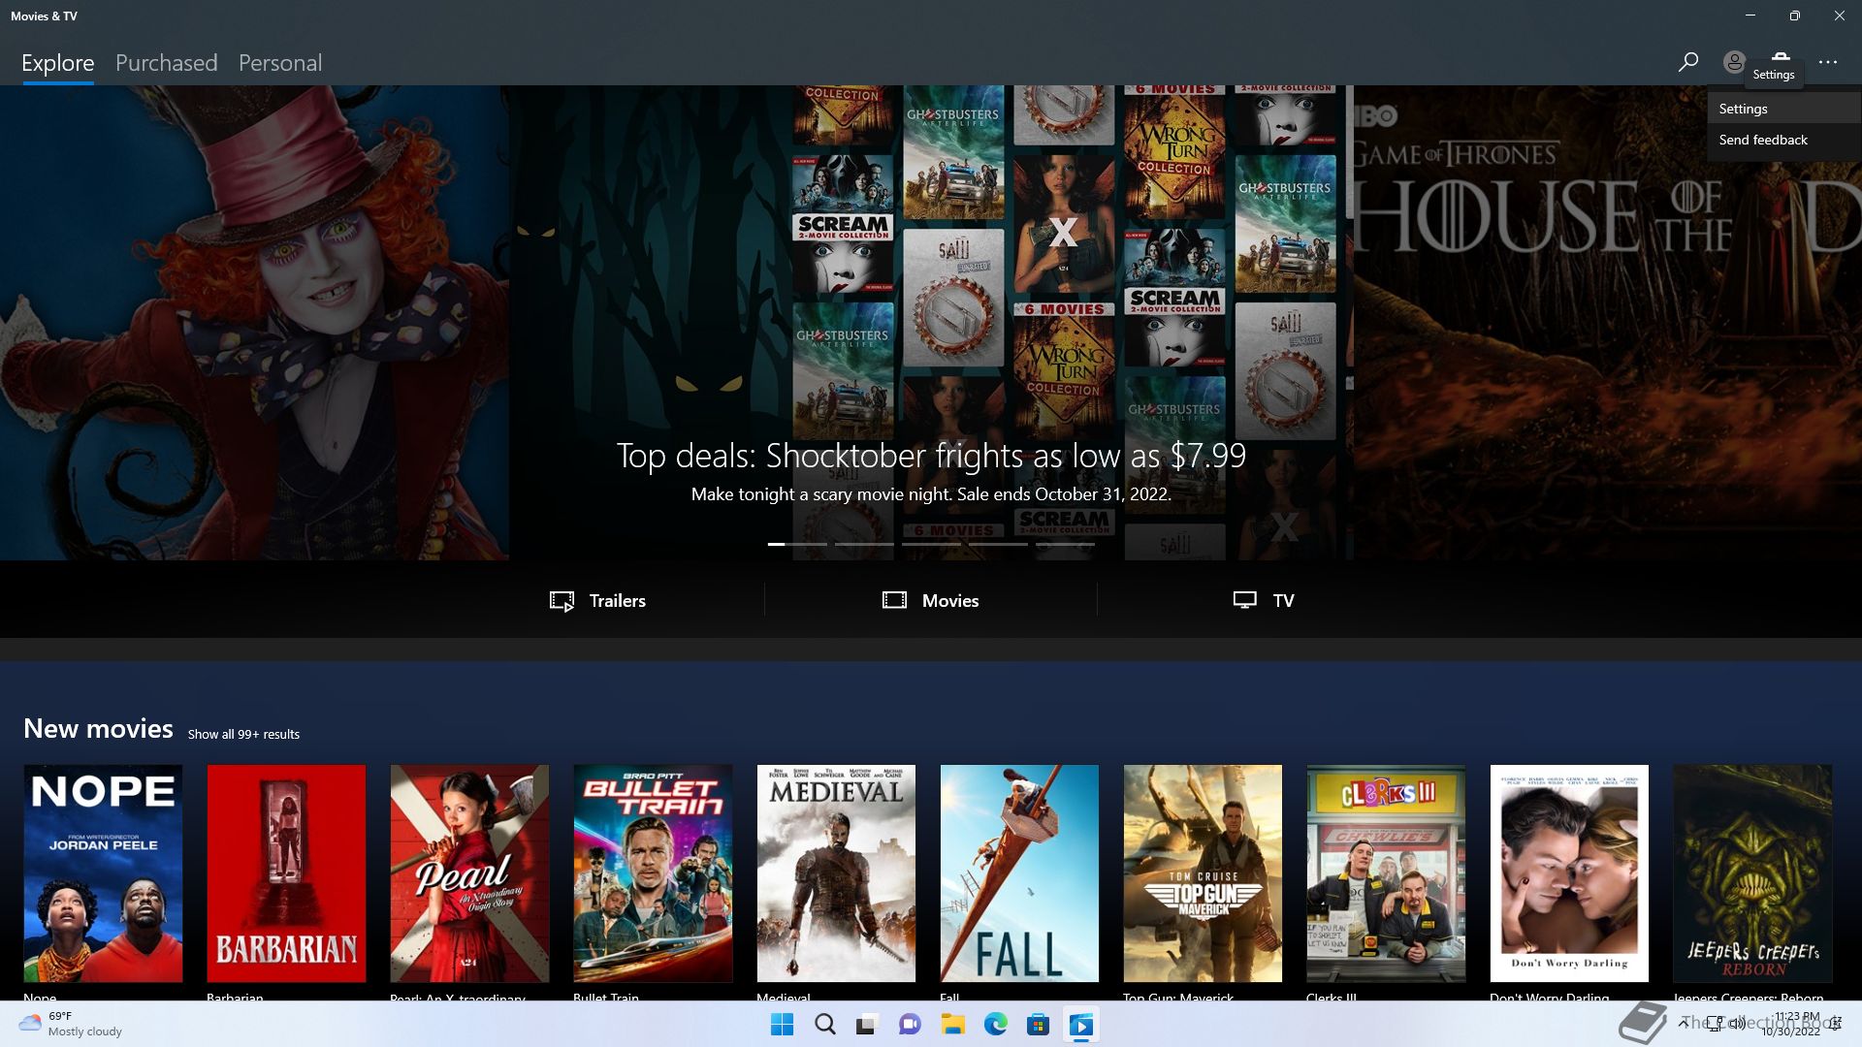
Task: Select the second carousel page indicator
Action: (x=864, y=544)
